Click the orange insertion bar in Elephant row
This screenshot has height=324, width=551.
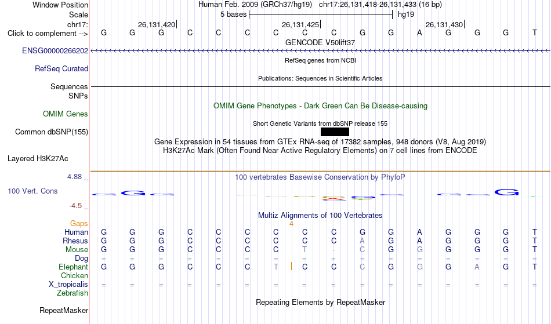[x=291, y=267]
